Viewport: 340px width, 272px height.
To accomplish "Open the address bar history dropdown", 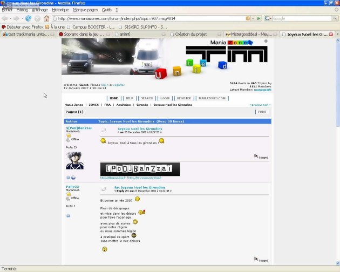I will (253, 18).
